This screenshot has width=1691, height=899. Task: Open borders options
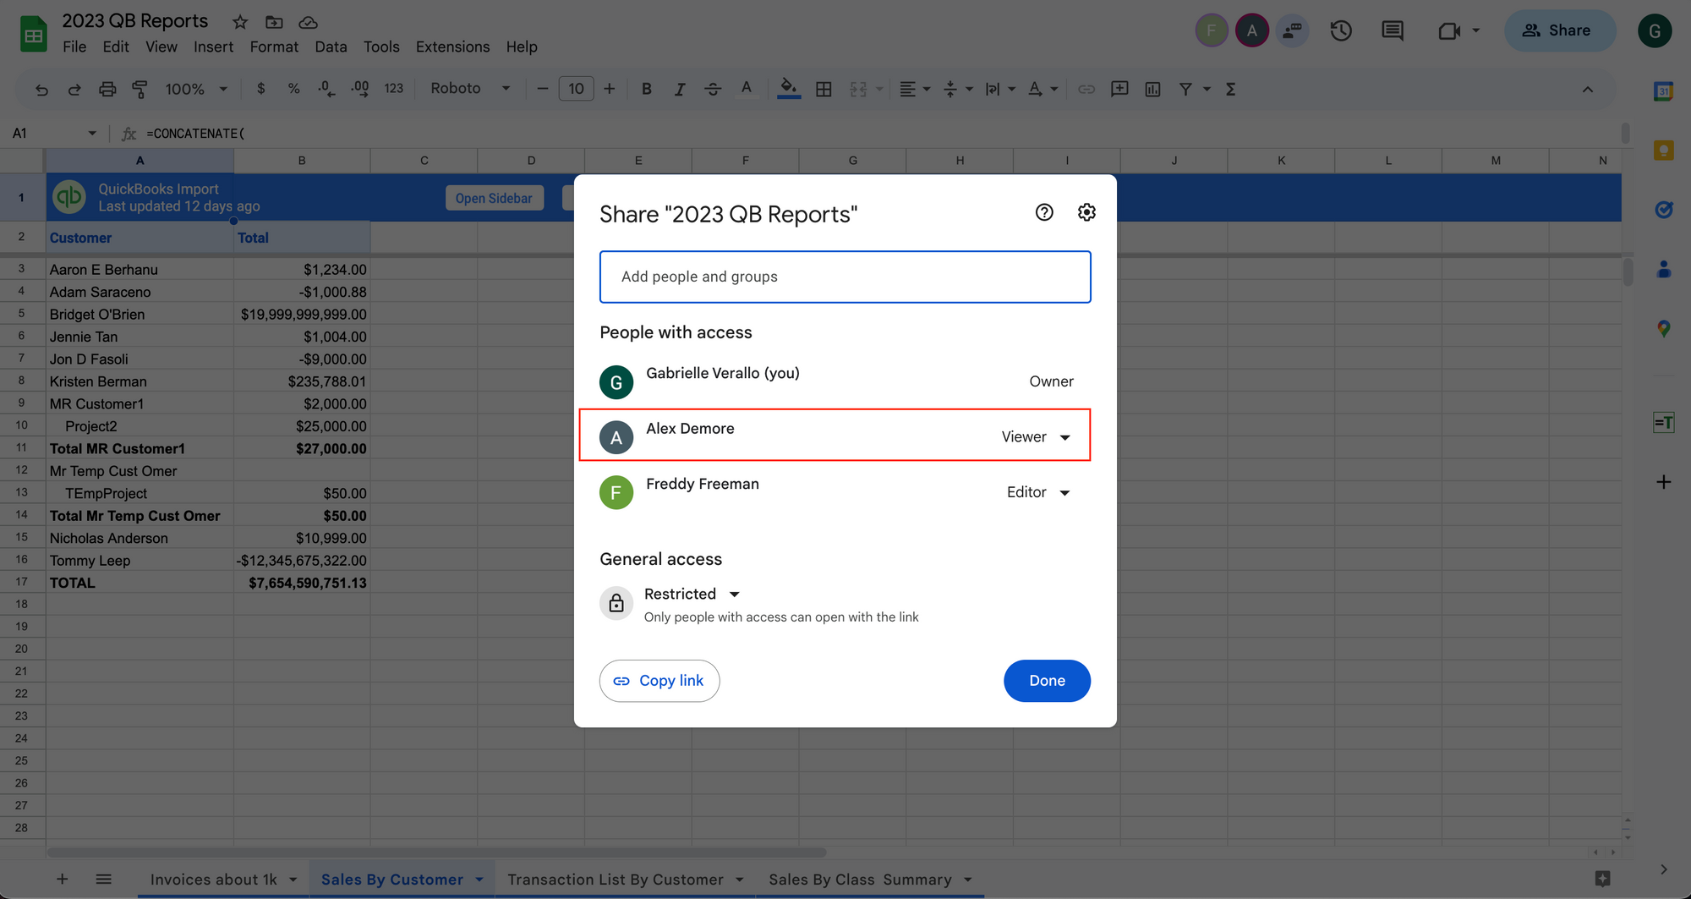coord(824,89)
